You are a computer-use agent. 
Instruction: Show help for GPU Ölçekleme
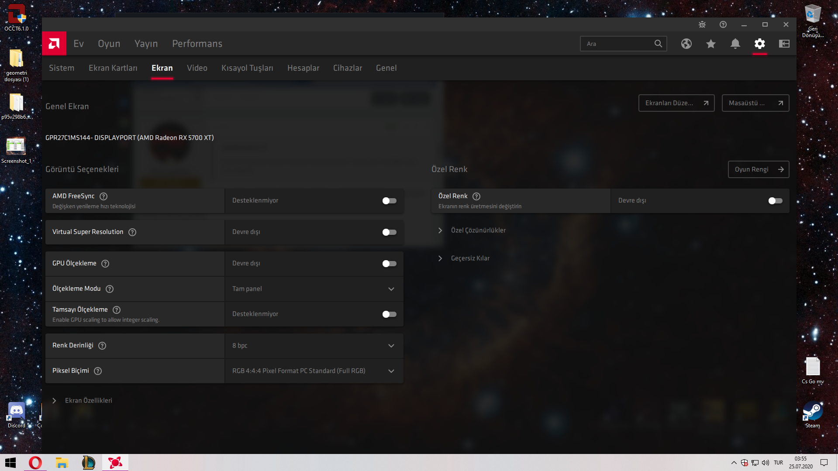pyautogui.click(x=105, y=264)
